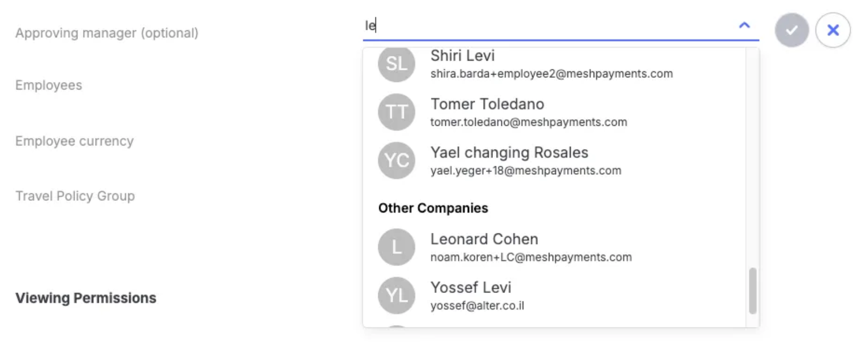Screen dimensions: 862x342
Task: Click the Employee currency label
Action: pos(75,141)
